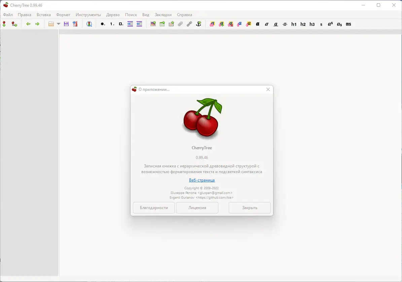The image size is (402, 282).
Task: Set text background color, yellow-highlighted letter
Action: coord(249,24)
